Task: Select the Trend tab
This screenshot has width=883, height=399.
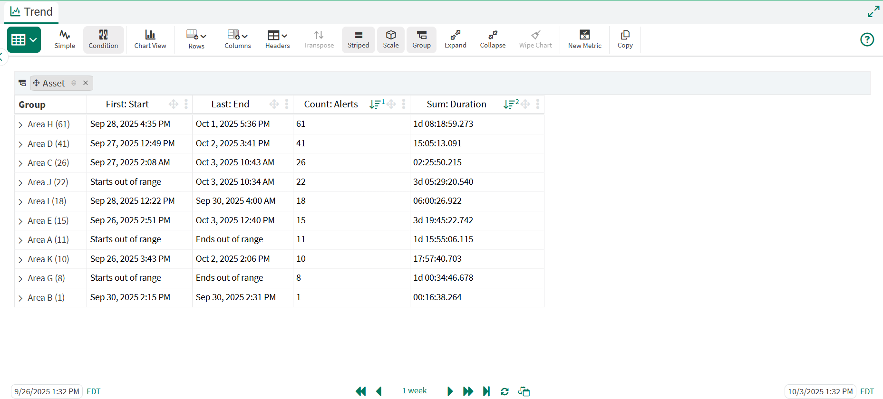Action: (31, 12)
